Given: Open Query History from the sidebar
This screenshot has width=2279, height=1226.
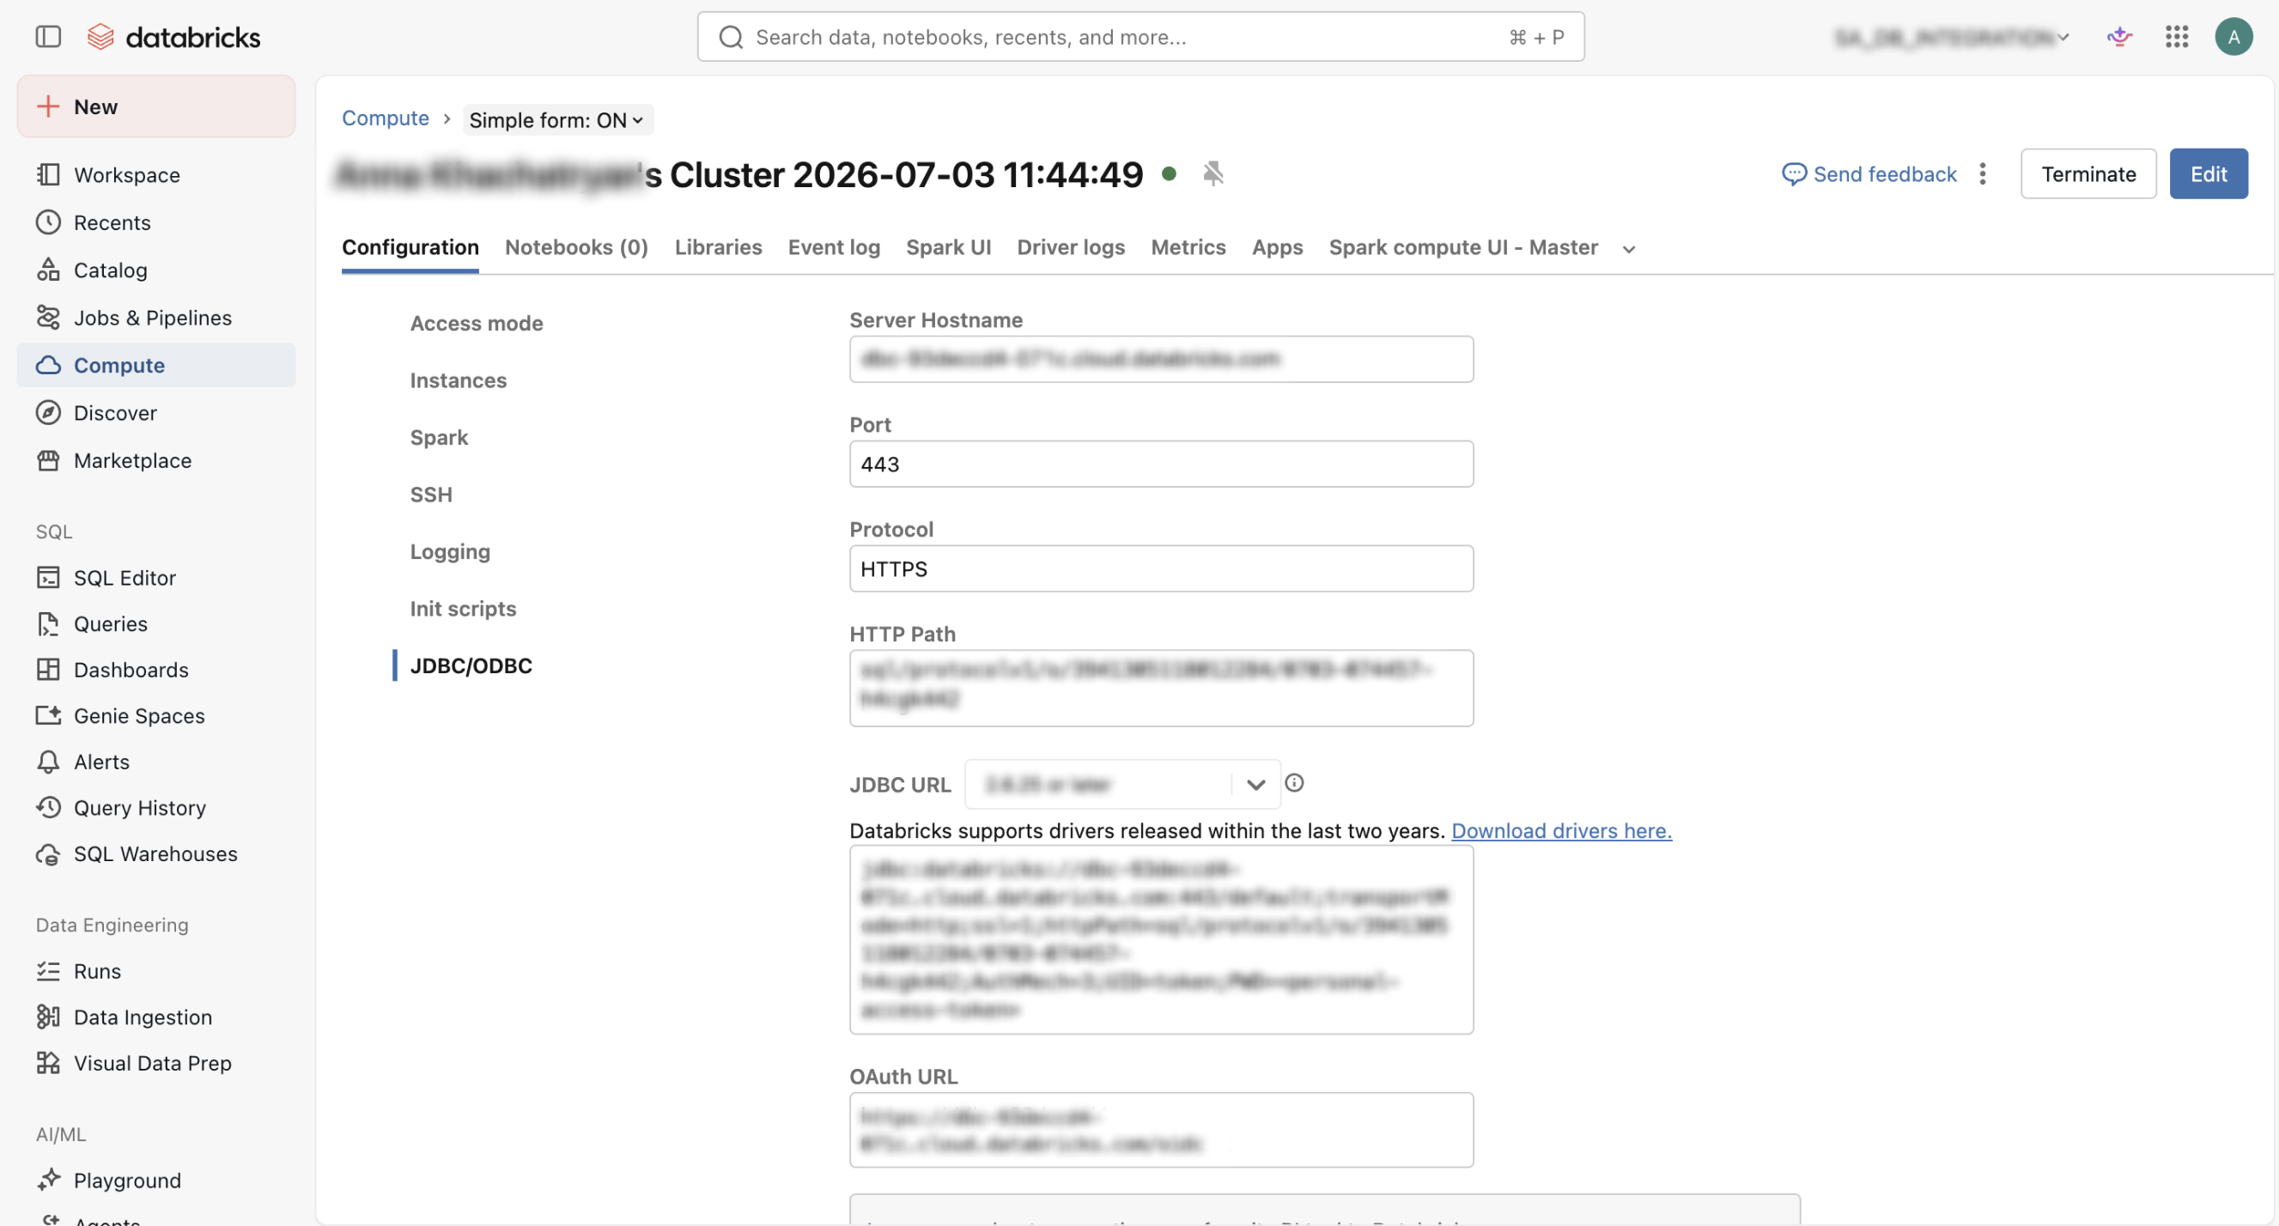Looking at the screenshot, I should 155,808.
